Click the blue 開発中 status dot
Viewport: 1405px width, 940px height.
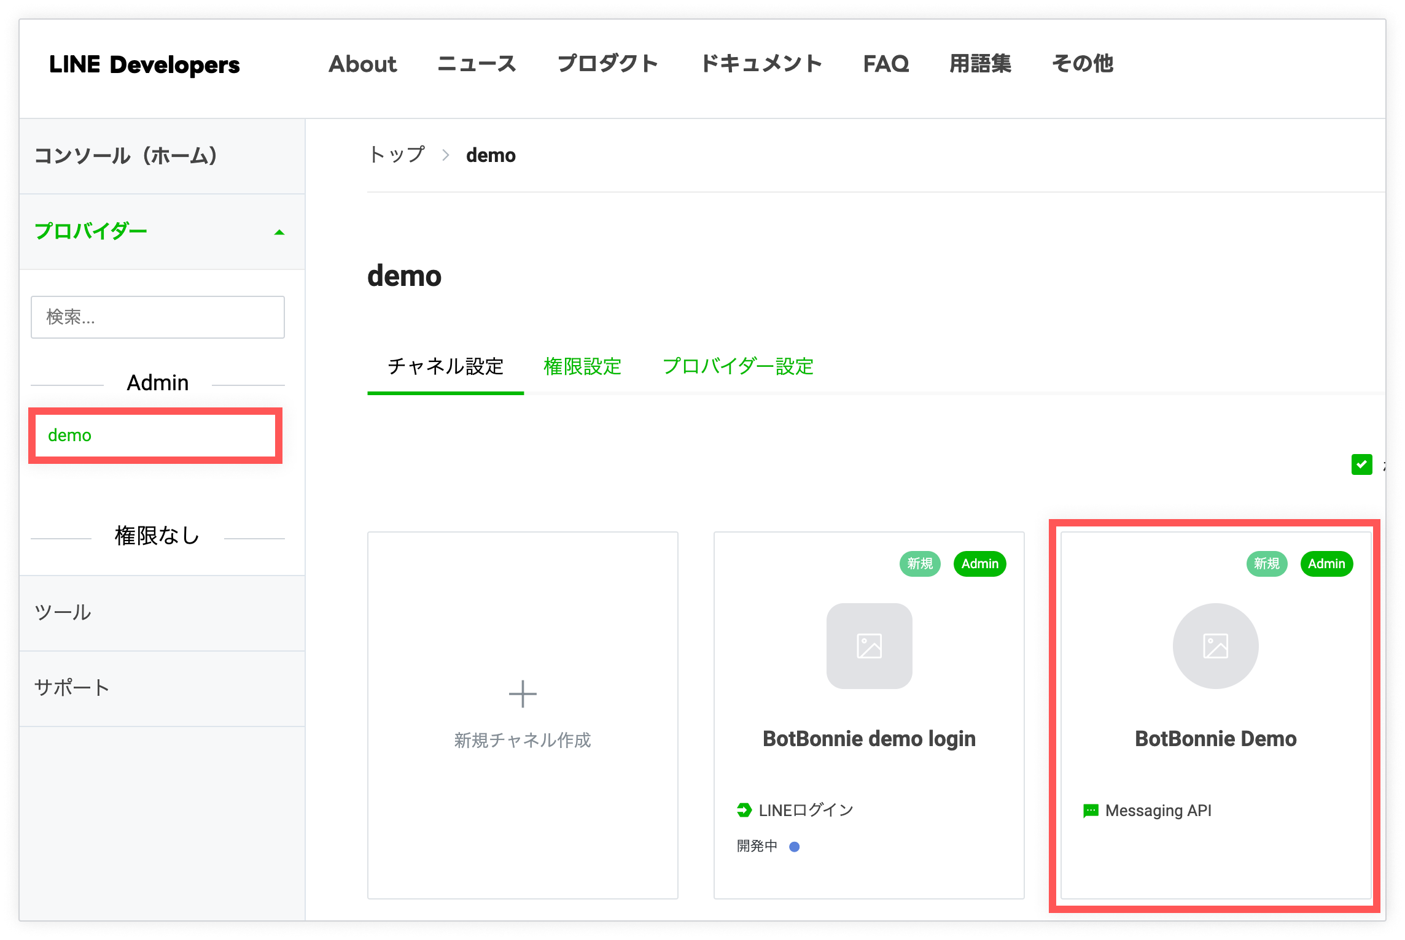pyautogui.click(x=794, y=847)
